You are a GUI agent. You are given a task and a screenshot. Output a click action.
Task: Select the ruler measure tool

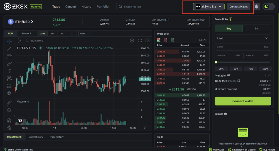[9, 103]
